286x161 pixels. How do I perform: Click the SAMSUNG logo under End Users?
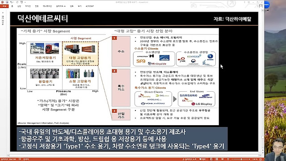tap(189, 95)
